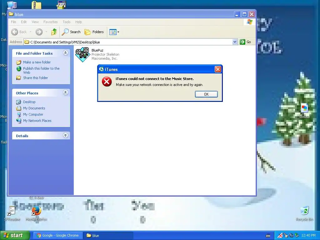Select the BluePuz projector file
This screenshot has width=320, height=240.
click(x=97, y=54)
